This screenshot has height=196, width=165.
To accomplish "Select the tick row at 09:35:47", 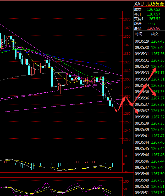I will point(150,168).
